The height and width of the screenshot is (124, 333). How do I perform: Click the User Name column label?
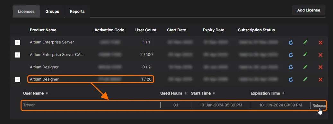point(33,93)
